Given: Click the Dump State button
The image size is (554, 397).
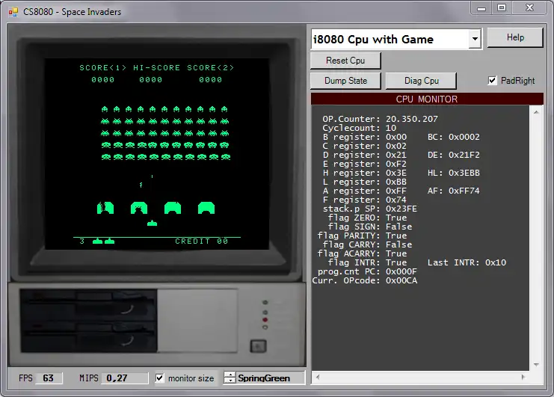Looking at the screenshot, I should pyautogui.click(x=345, y=81).
